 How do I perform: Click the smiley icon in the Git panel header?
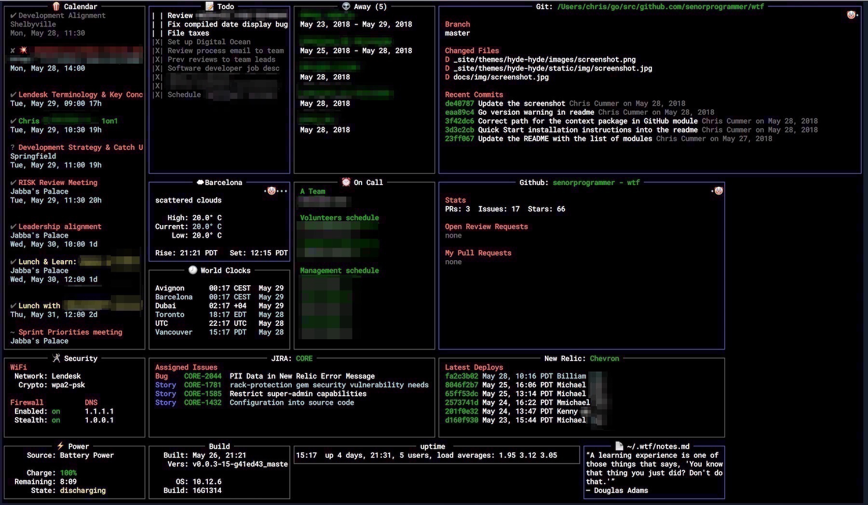(851, 14)
